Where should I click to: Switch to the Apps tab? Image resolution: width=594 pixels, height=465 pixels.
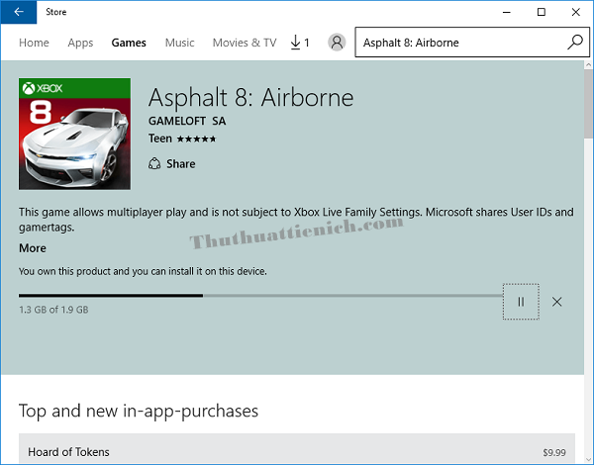pyautogui.click(x=80, y=43)
